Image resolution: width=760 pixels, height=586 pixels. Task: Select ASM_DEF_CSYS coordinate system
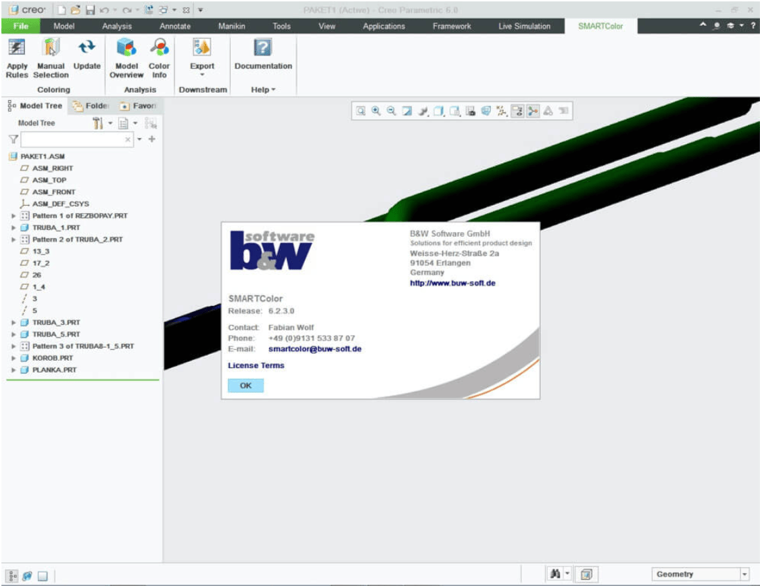60,204
